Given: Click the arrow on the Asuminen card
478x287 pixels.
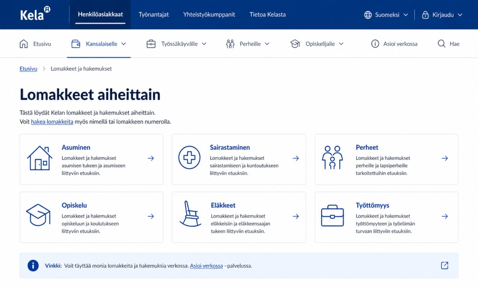Looking at the screenshot, I should 151,158.
